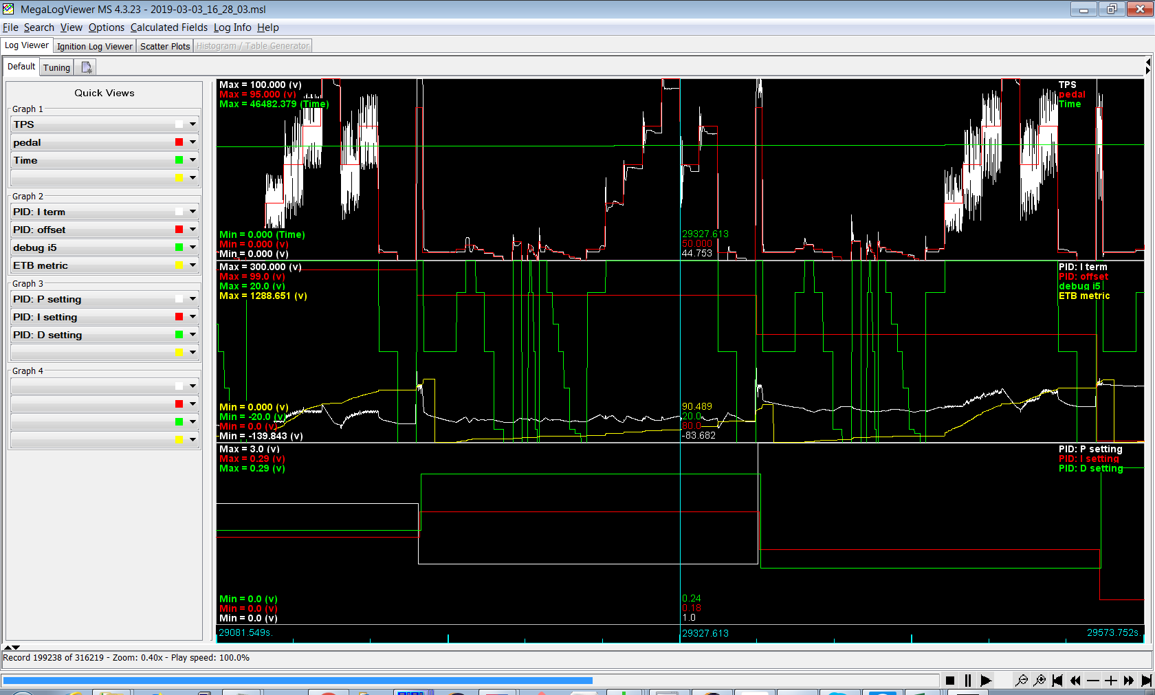Click the Quick Views heading
1155x695 pixels.
point(104,93)
